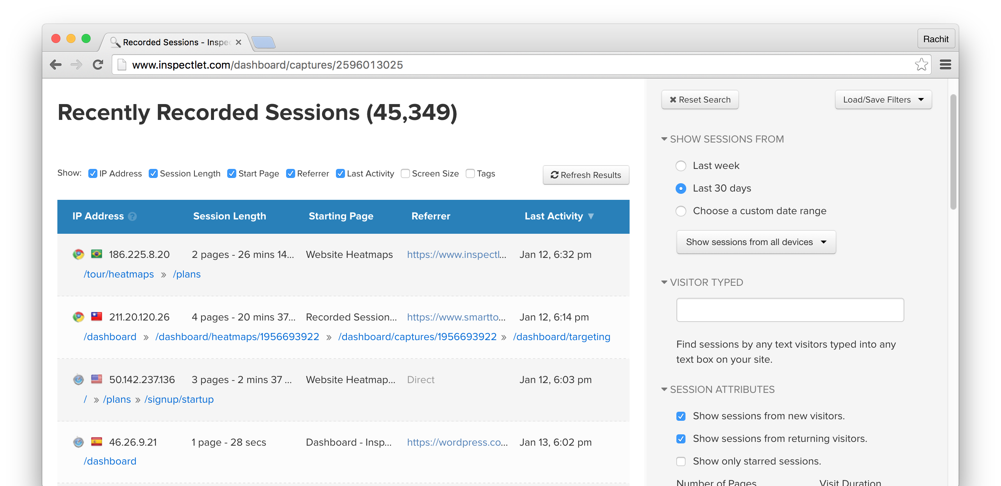Uncheck the Last Activity column checkbox
The image size is (1001, 486).
click(x=340, y=173)
